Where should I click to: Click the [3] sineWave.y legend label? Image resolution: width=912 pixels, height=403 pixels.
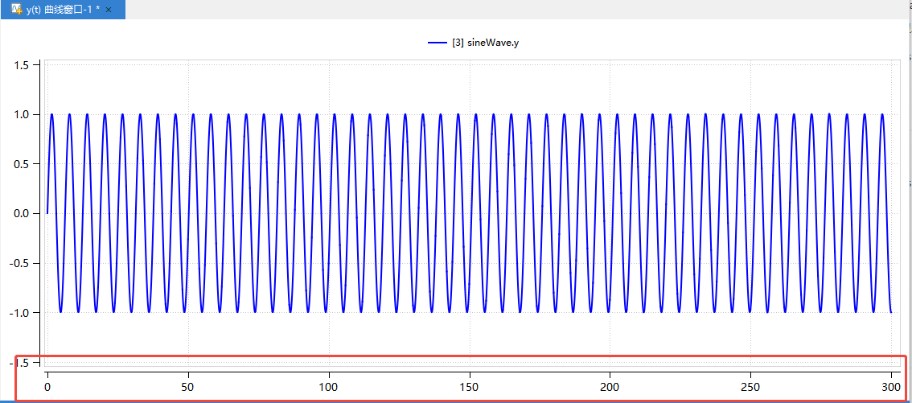point(486,43)
